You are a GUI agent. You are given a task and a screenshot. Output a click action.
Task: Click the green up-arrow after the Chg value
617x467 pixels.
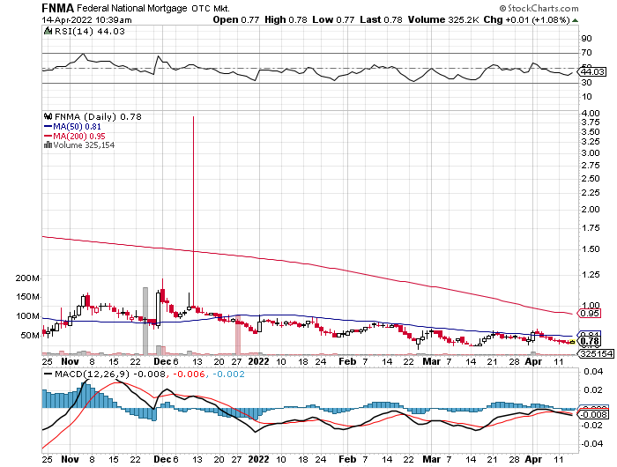tap(576, 20)
